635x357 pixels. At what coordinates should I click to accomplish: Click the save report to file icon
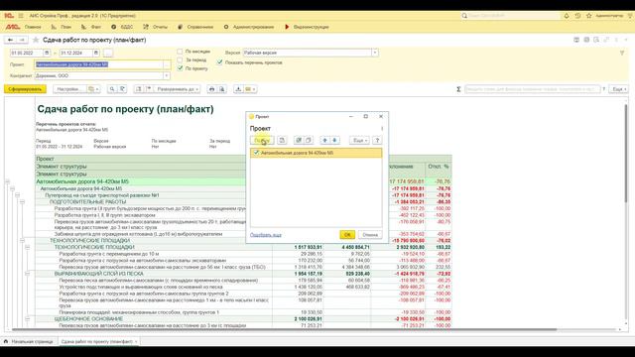pyautogui.click(x=238, y=89)
